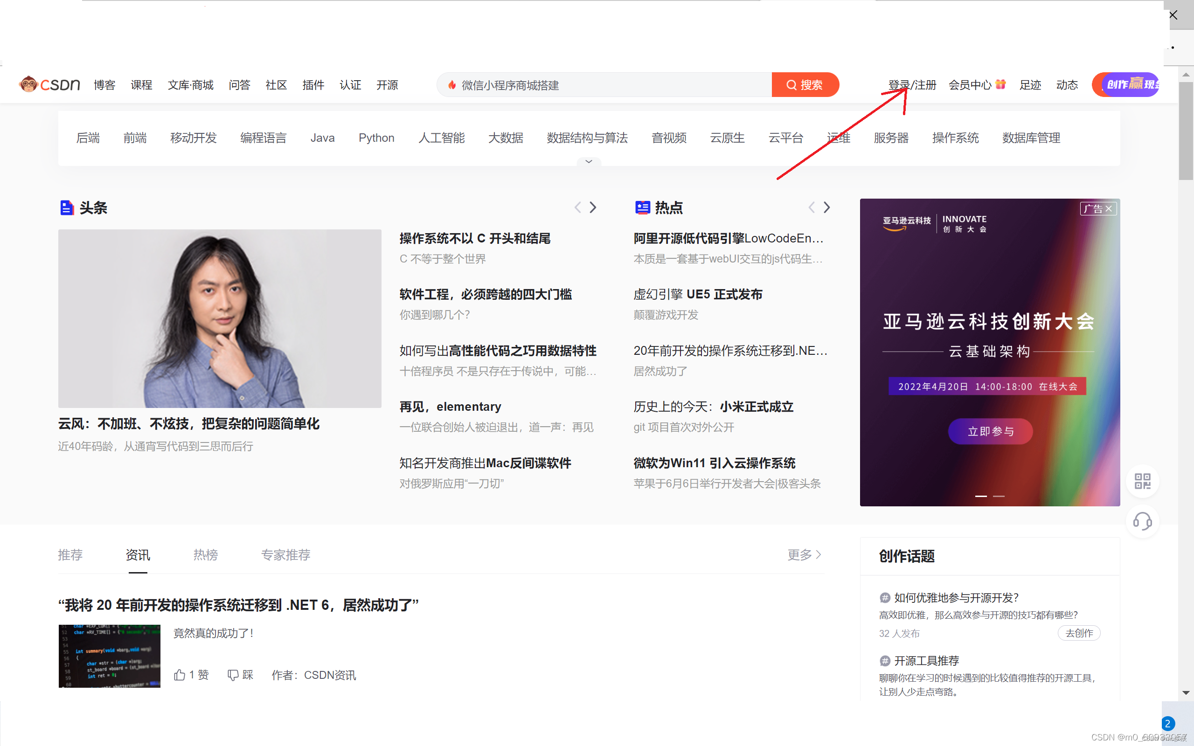
Task: Click into the search input field
Action: point(607,85)
